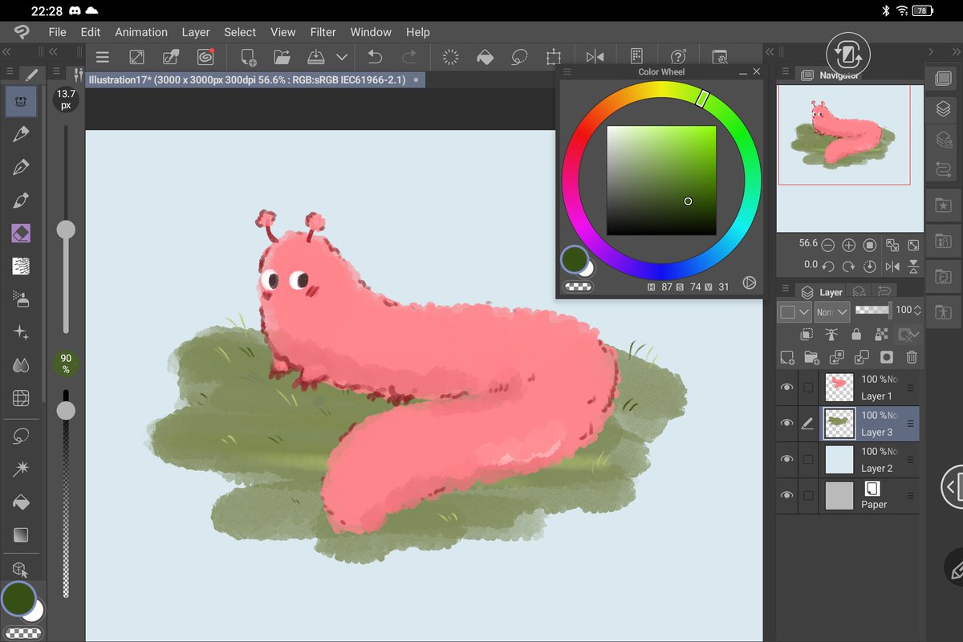
Task: Select the Brush tool in the tool palette
Action: point(22,200)
